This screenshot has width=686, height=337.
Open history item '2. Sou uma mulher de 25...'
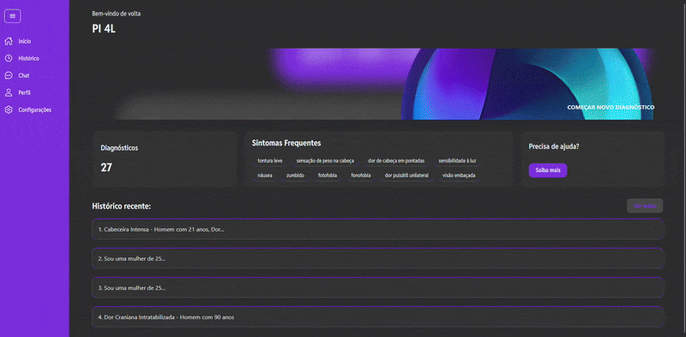377,258
